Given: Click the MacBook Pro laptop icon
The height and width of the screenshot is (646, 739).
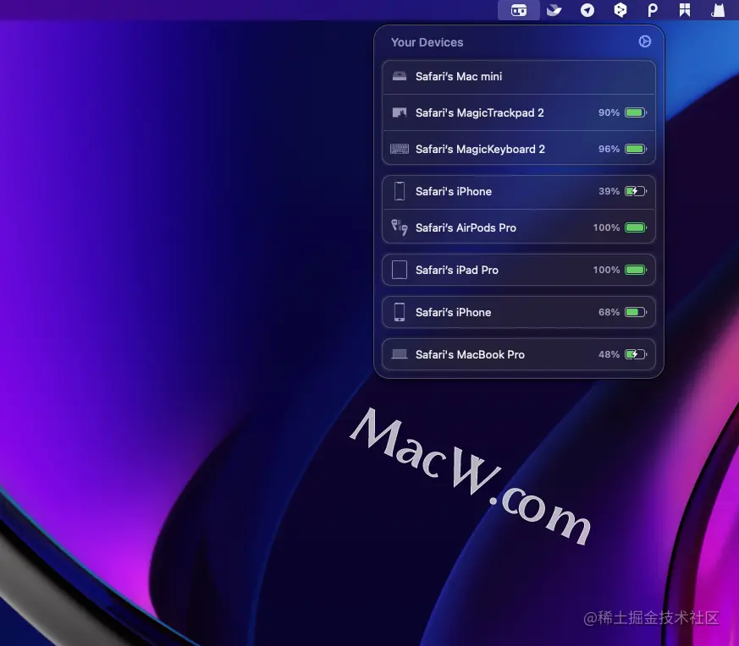Looking at the screenshot, I should [400, 354].
